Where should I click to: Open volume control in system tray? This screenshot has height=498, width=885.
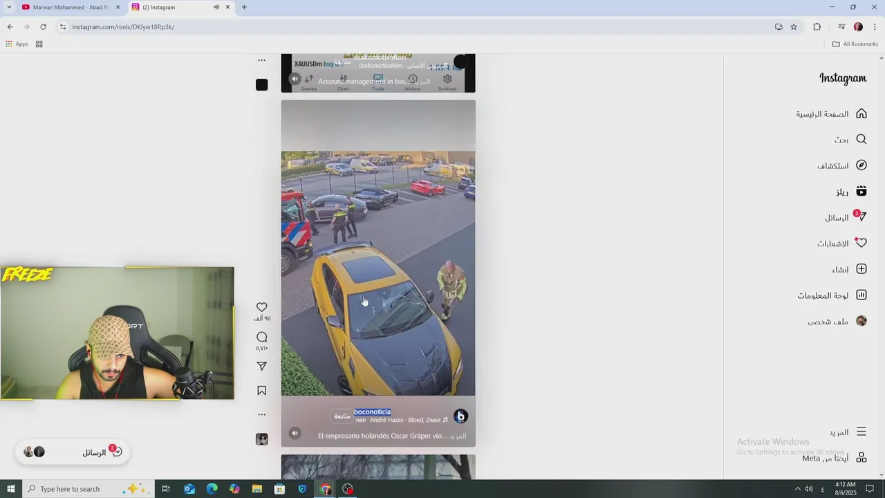[809, 489]
